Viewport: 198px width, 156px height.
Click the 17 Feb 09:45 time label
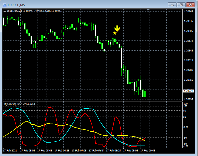[x=148, y=151]
